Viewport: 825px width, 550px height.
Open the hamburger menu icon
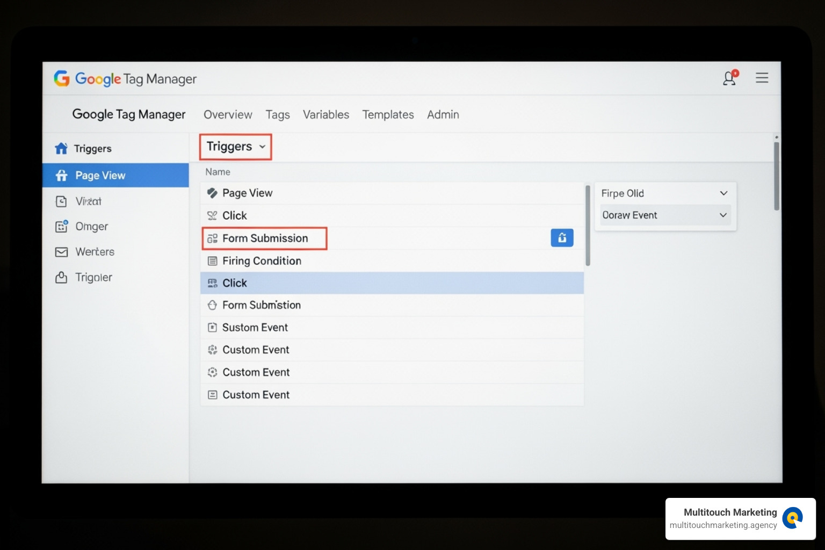(x=762, y=78)
